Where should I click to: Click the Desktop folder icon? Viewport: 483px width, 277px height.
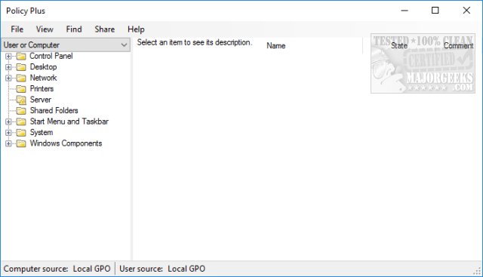tap(21, 67)
